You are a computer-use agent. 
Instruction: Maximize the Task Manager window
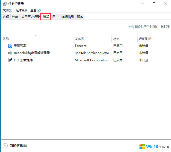pos(154,4)
